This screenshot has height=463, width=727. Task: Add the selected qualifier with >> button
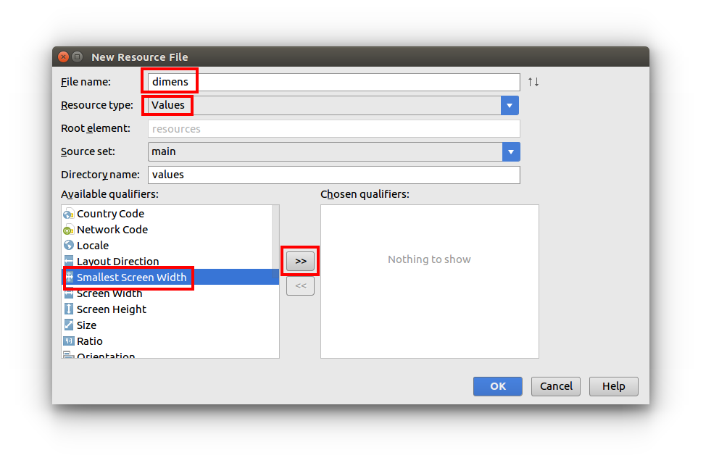300,261
